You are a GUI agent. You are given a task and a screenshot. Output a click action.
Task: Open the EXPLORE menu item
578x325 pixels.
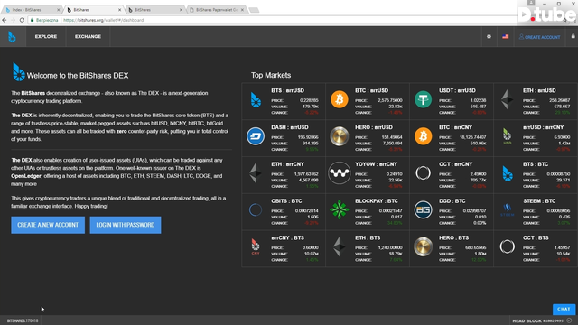tap(46, 36)
